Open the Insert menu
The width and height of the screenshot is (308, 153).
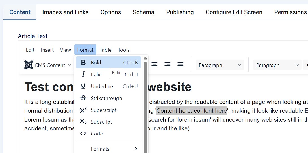tap(47, 50)
